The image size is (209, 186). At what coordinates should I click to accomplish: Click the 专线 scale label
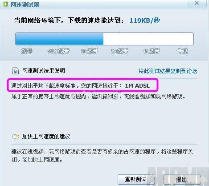[x=182, y=51]
